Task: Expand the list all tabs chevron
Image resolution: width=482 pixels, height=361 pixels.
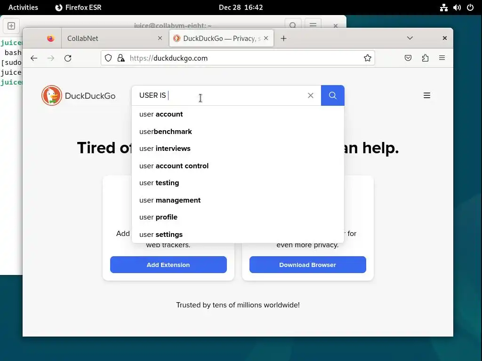Action: click(x=410, y=38)
